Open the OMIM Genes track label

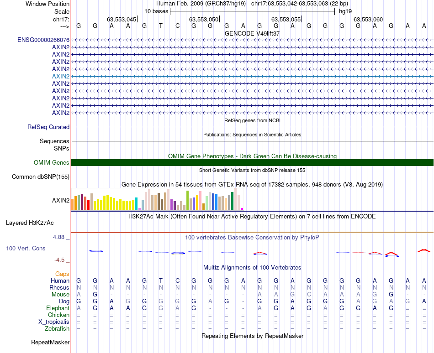52,162
